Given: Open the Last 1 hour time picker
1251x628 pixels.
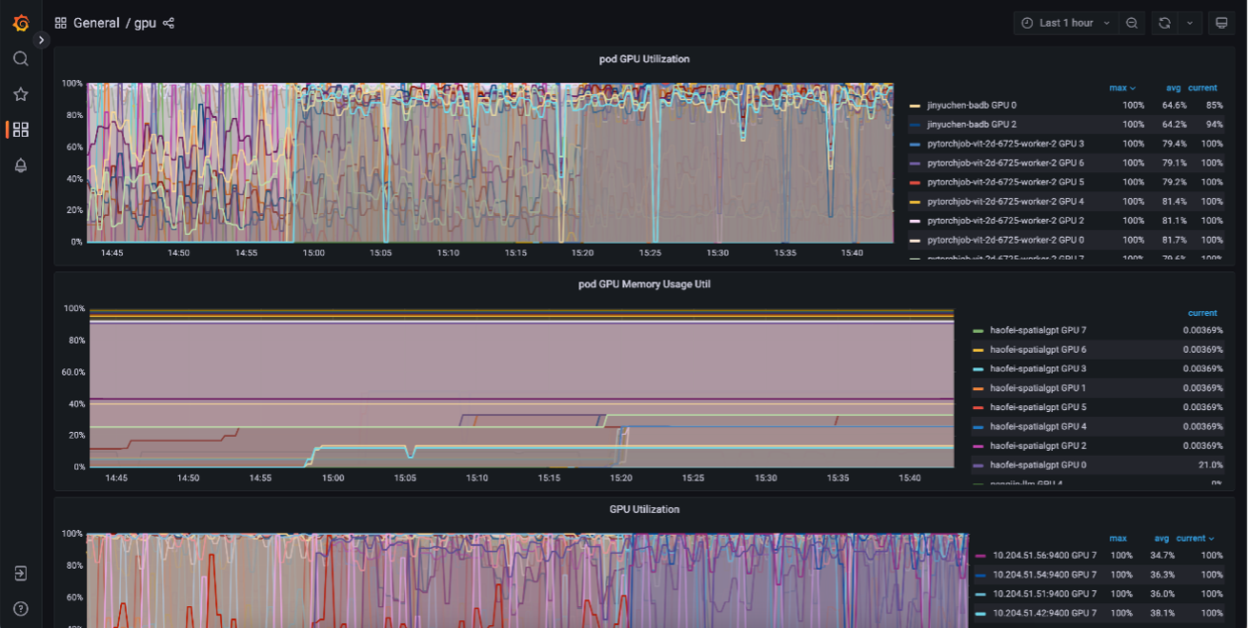Looking at the screenshot, I should tap(1065, 23).
